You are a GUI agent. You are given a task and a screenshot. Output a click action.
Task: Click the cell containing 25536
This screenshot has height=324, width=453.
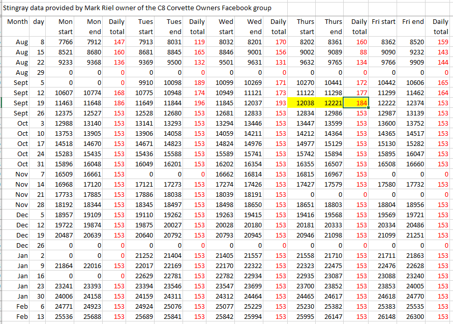(65, 316)
